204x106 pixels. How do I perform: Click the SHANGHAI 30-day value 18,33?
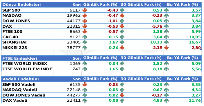[156, 42]
